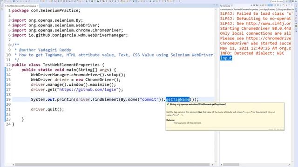Click the 'https://github.com/login' URL string
The width and height of the screenshot is (298, 167).
88,90
